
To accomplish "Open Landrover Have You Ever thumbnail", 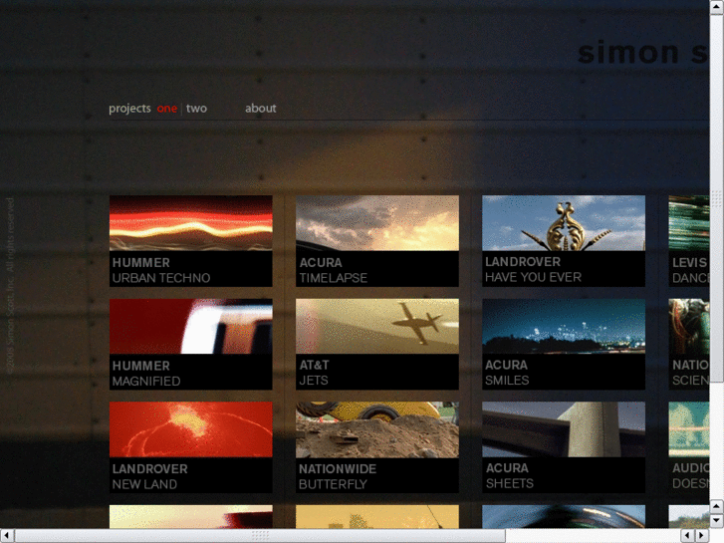I will click(x=564, y=223).
